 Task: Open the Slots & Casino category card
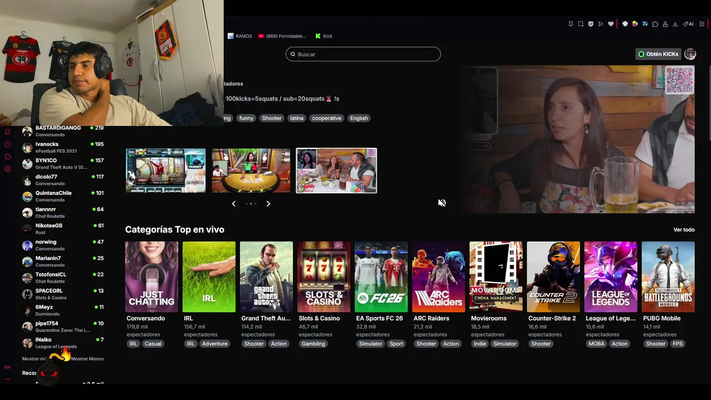[324, 277]
